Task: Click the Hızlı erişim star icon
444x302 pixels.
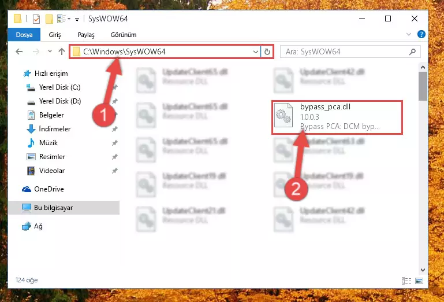Action: (x=27, y=73)
